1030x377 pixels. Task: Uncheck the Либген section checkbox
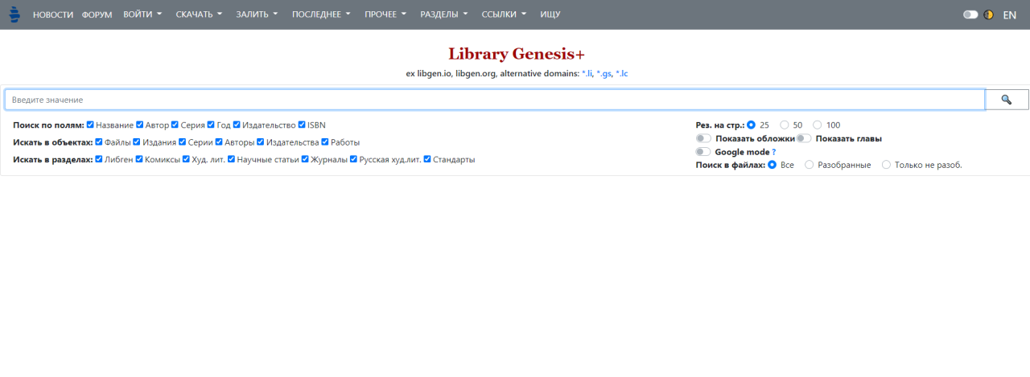pyautogui.click(x=99, y=159)
